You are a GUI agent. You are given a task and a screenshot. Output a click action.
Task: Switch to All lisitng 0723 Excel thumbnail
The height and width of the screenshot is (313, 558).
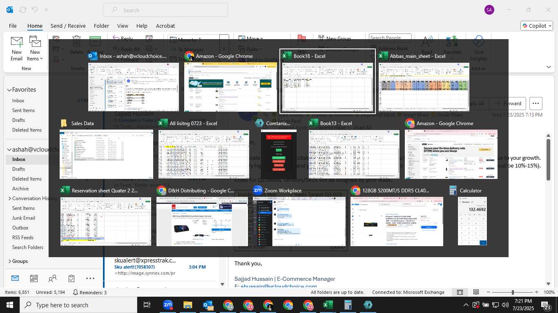point(204,149)
